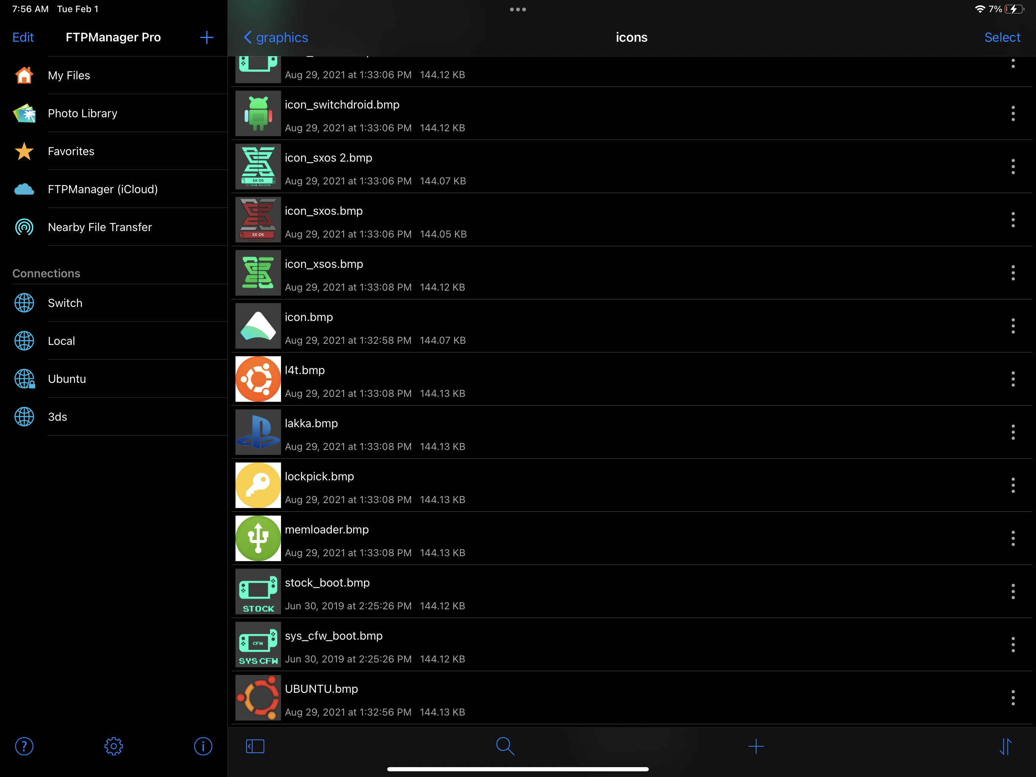The height and width of the screenshot is (777, 1036).
Task: Open the icon_switchdroid.bmp thumbnail
Action: (x=258, y=113)
